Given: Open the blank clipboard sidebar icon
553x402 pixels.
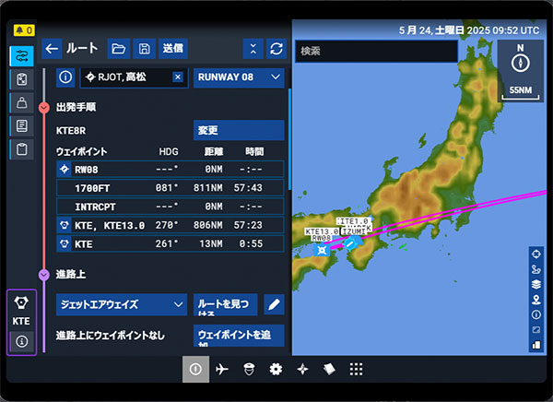Looking at the screenshot, I should (x=22, y=149).
